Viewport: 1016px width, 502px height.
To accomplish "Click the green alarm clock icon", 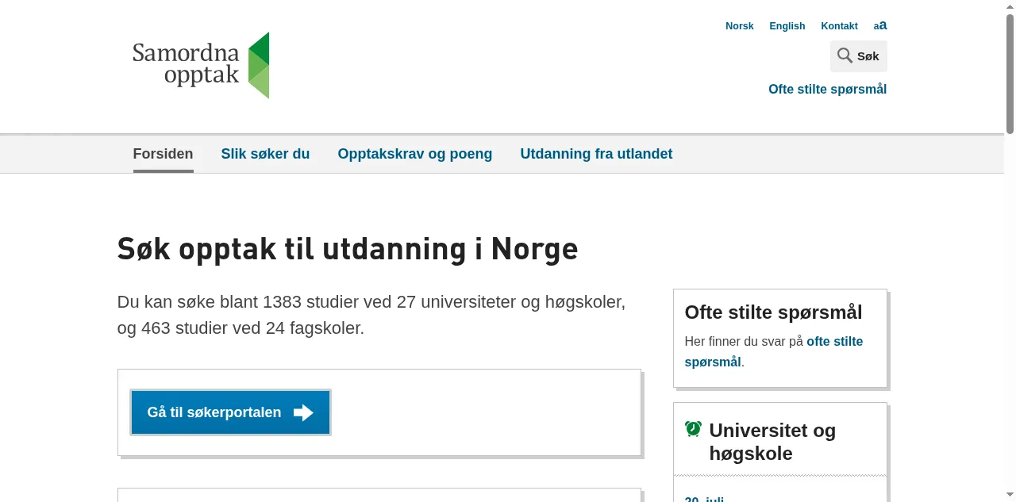I will coord(693,429).
